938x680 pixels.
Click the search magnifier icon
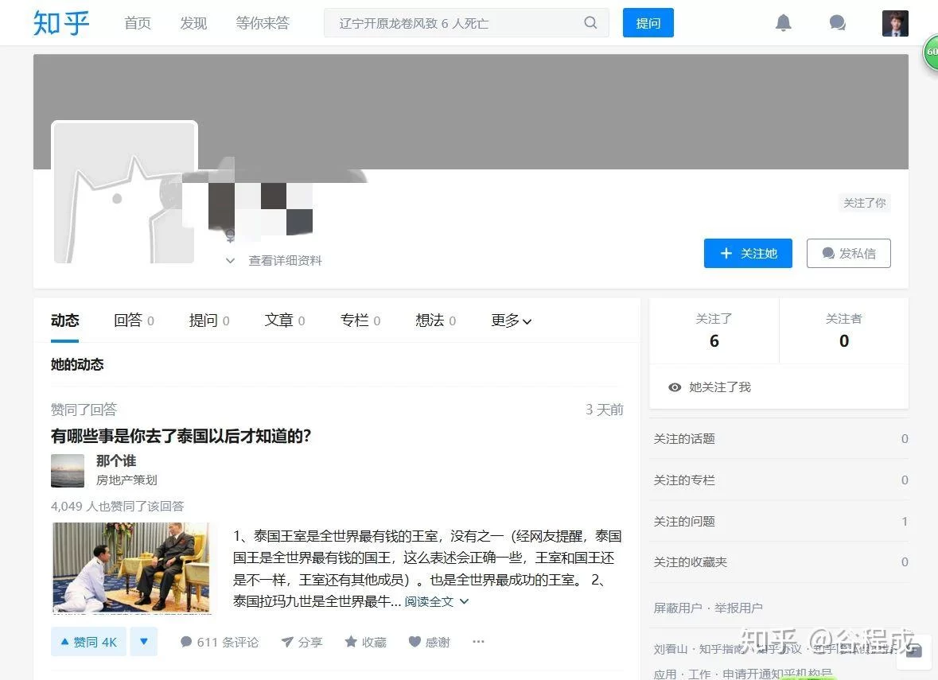(x=590, y=23)
